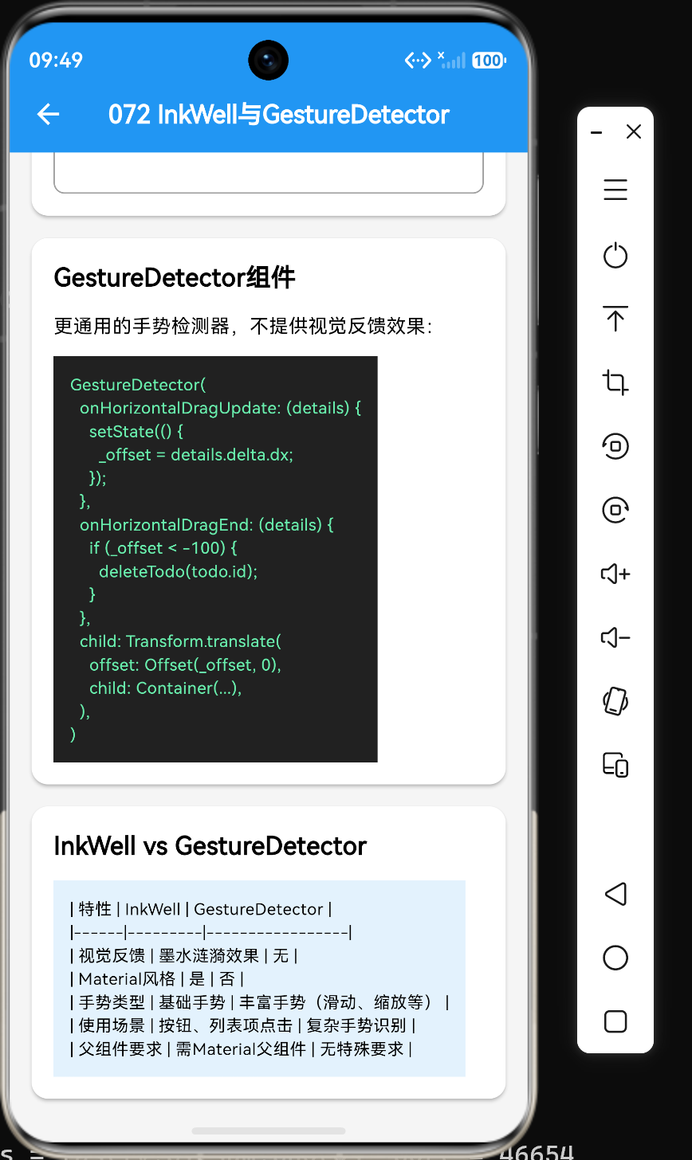Click the empty outlined input box at top
Viewport: 692px width, 1160px height.
pyautogui.click(x=269, y=173)
